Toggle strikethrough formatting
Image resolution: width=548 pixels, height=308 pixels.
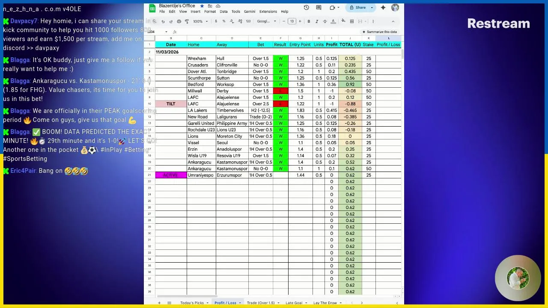pyautogui.click(x=325, y=21)
